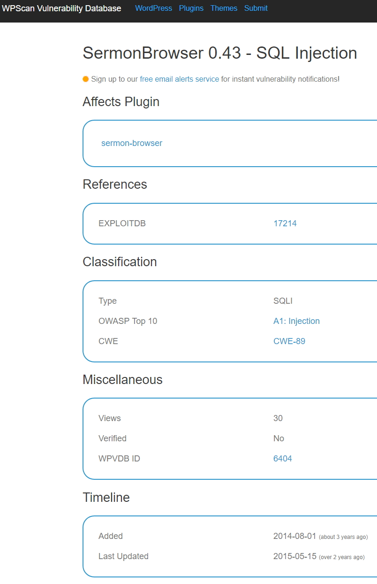Click the Classification section heading
377x584 pixels.
pos(120,262)
